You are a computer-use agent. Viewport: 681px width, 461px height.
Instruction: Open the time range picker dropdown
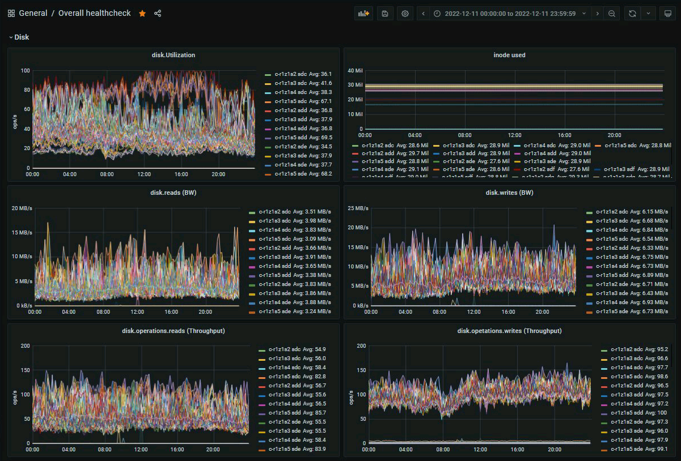point(510,14)
